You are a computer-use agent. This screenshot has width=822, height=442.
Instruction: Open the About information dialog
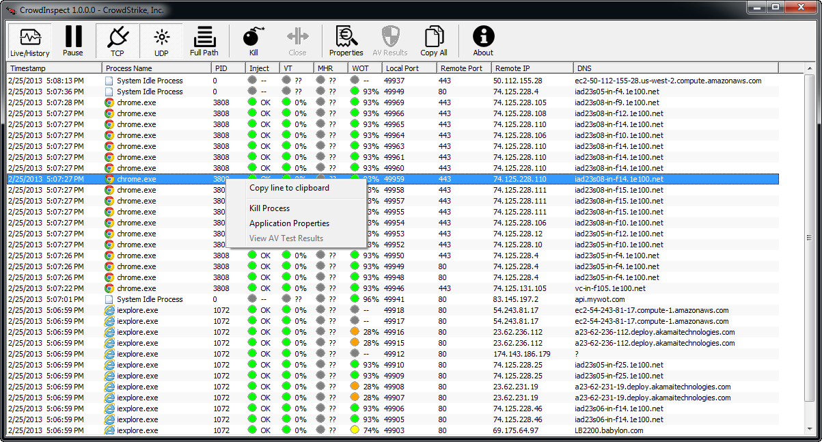click(483, 41)
